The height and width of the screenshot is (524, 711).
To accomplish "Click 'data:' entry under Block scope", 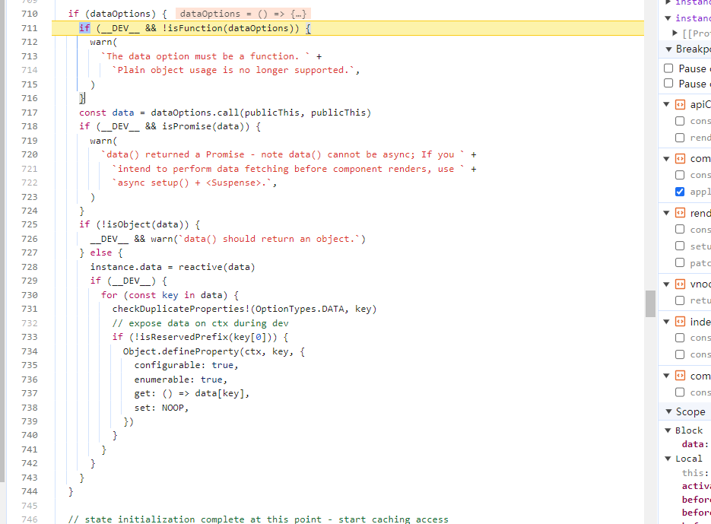I will click(695, 444).
